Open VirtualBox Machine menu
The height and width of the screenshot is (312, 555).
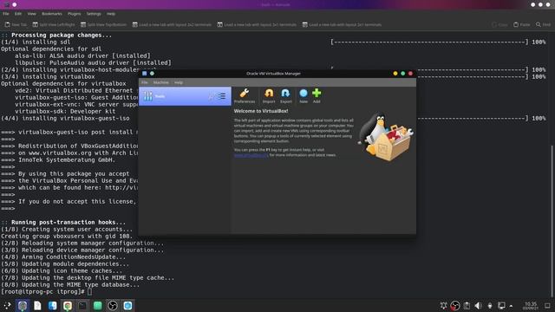(160, 82)
